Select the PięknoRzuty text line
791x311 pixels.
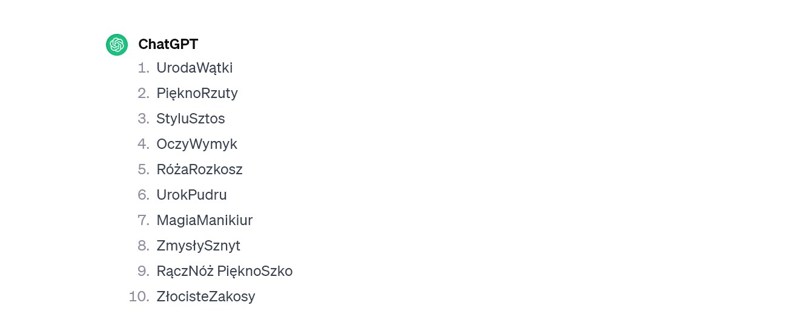pos(197,93)
